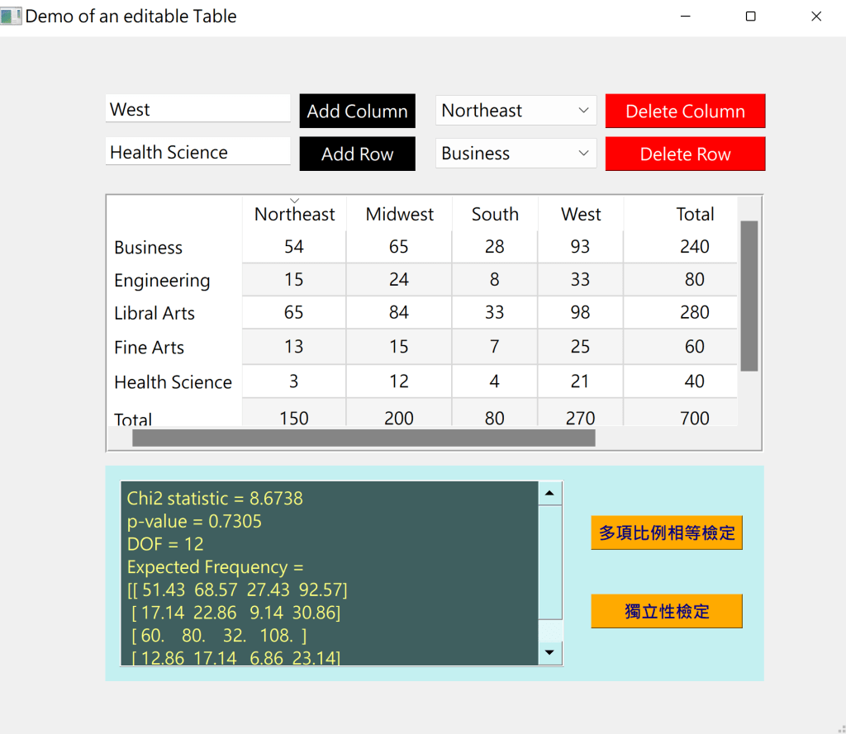846x734 pixels.
Task: Select the Engineering row header
Action: [x=162, y=281]
